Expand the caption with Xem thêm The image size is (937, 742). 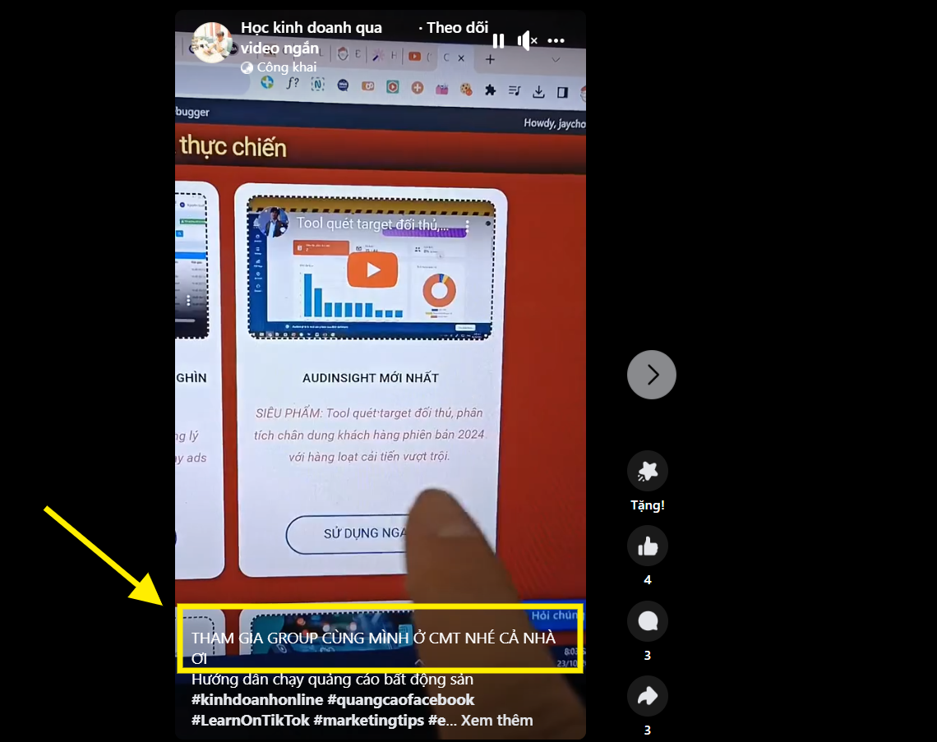coord(496,721)
